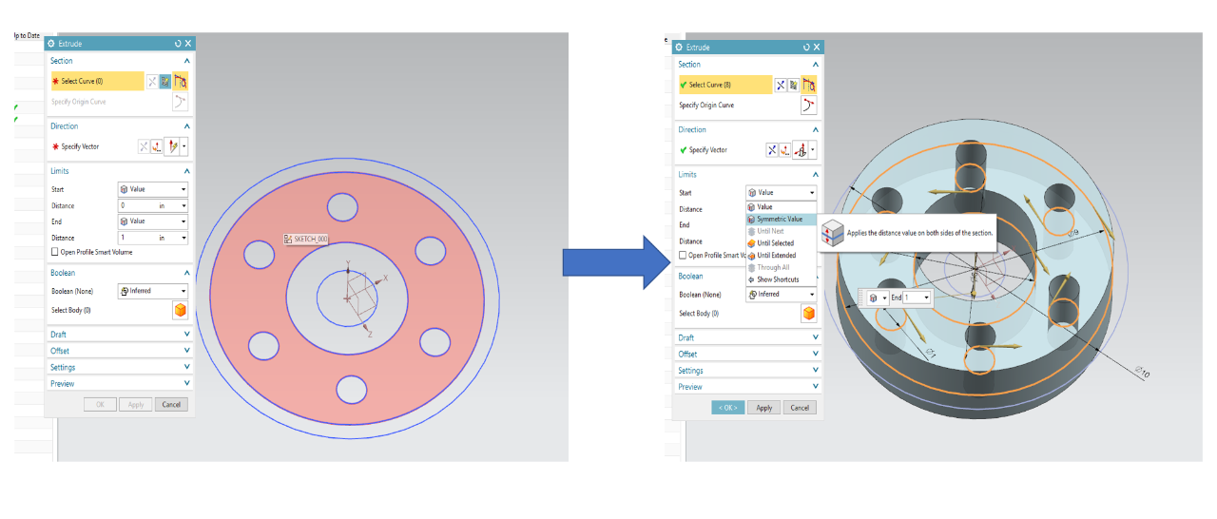Expand the Preview group in right dialog
Screen dimensions: 1217x519
click(x=815, y=387)
